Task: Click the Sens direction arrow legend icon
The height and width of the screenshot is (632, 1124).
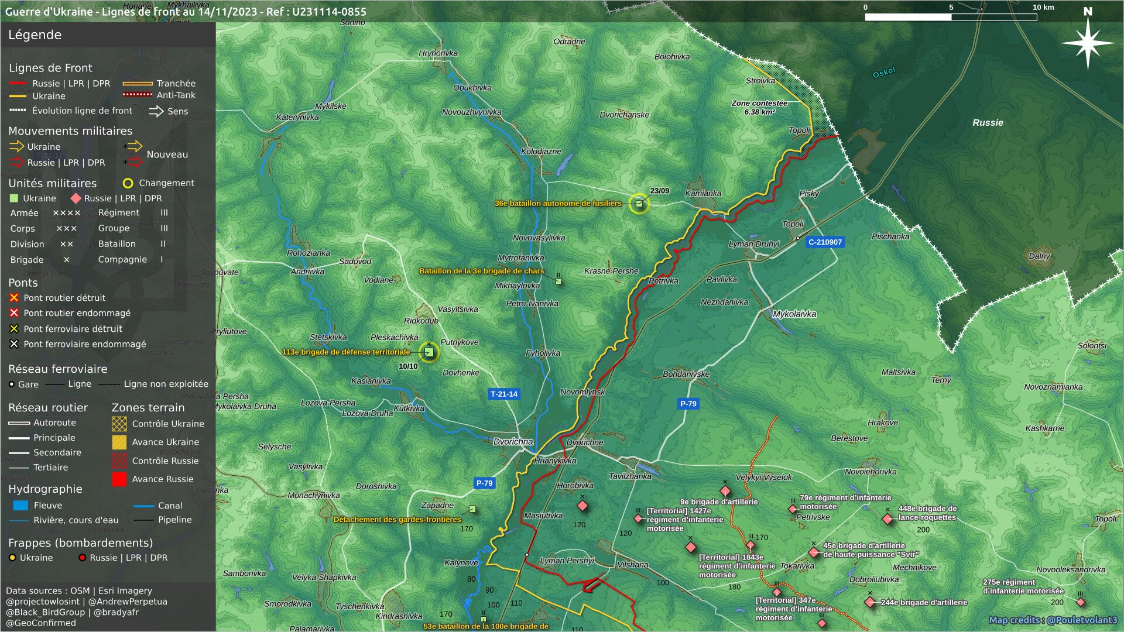Action: click(156, 111)
